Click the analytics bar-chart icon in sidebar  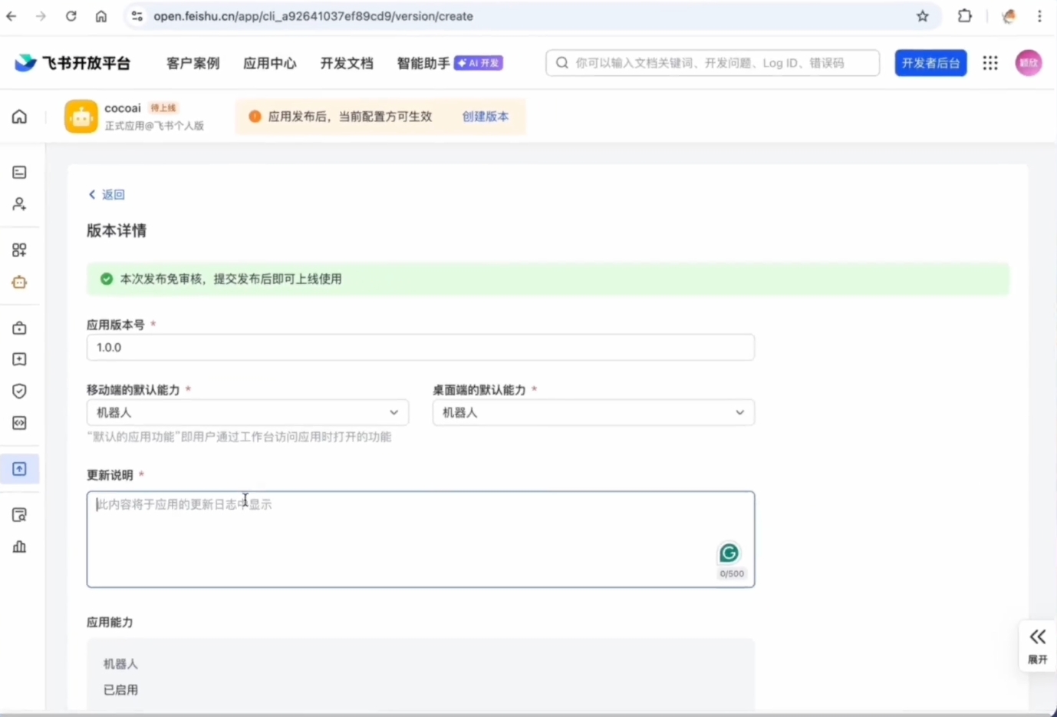tap(18, 547)
